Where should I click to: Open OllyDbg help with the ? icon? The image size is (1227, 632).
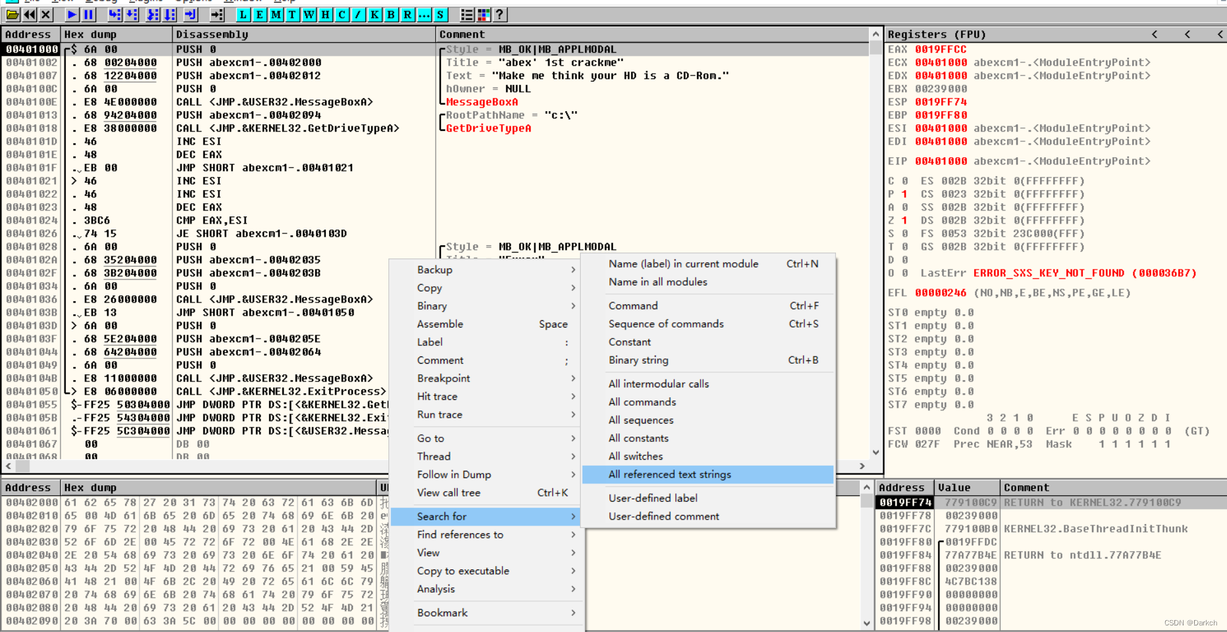(498, 14)
